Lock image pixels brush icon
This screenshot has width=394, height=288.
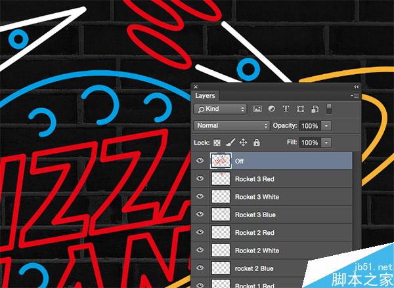[x=230, y=142]
